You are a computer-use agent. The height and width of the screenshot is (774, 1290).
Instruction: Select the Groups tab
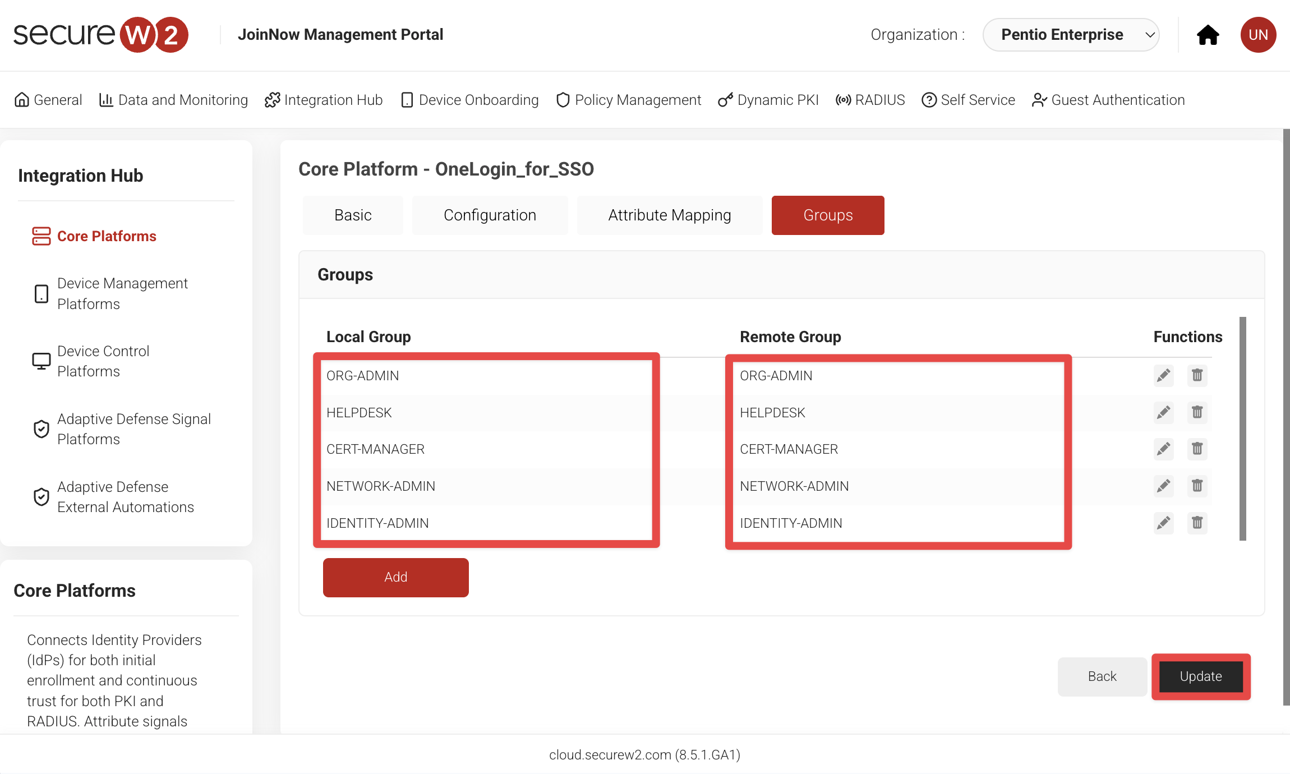coord(828,215)
